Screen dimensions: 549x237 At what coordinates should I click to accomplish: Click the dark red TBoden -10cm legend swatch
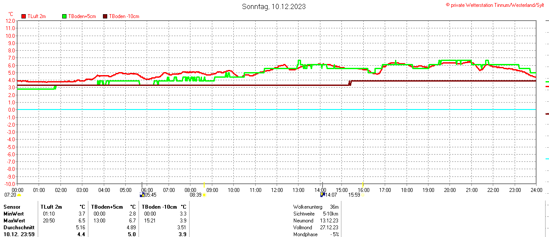[x=106, y=16]
